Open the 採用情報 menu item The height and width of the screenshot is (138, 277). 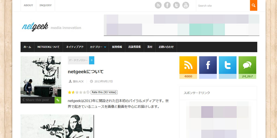(x=117, y=47)
